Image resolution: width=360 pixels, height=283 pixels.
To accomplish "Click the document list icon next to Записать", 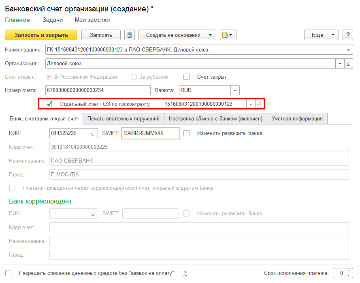I will coord(130,35).
